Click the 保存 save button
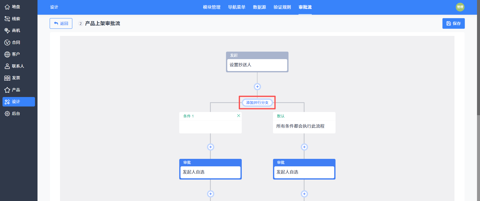Viewport: 480px width, 201px height. click(453, 23)
